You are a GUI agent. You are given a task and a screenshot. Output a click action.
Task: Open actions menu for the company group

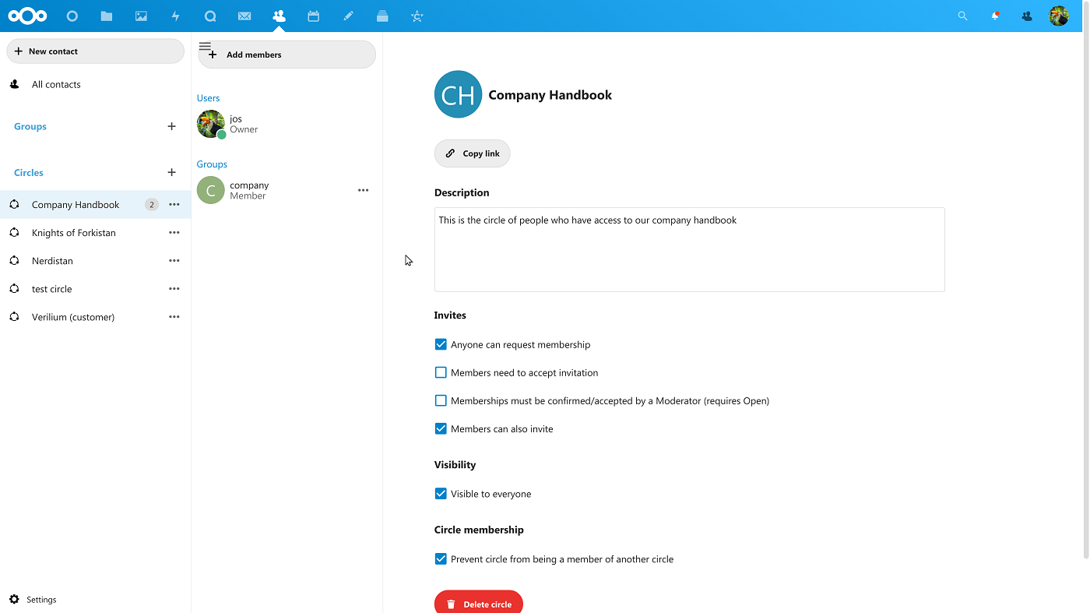(x=363, y=189)
